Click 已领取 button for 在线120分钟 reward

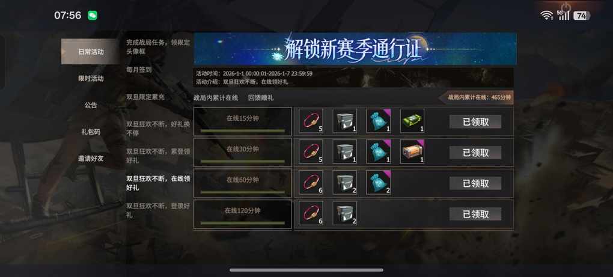click(475, 214)
